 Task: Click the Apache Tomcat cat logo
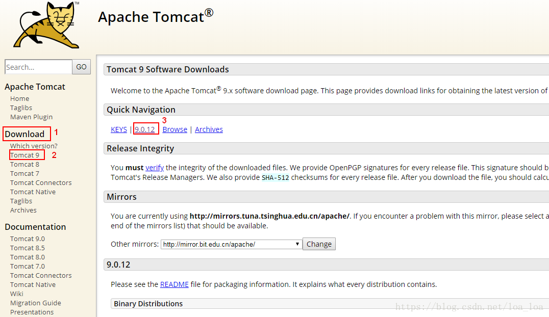click(x=46, y=25)
